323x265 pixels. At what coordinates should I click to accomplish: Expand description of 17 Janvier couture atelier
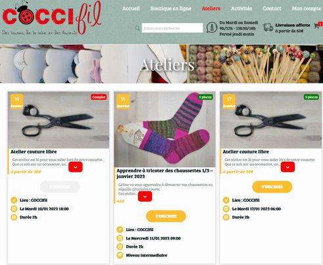[287, 167]
